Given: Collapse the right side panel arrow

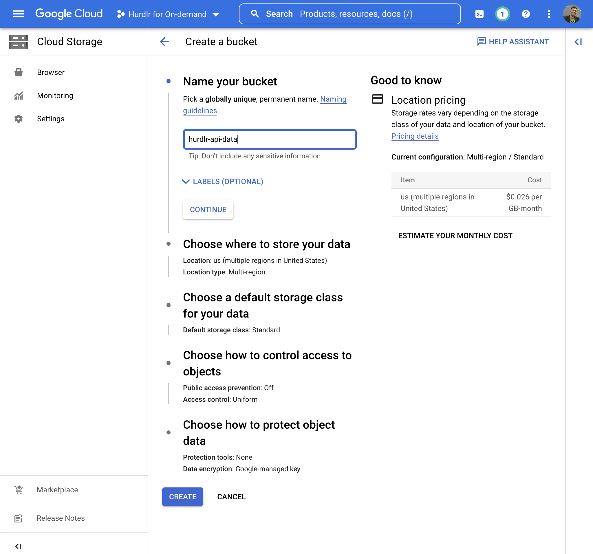Looking at the screenshot, I should pyautogui.click(x=578, y=42).
